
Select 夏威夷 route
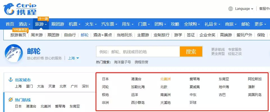(x=195, y=87)
